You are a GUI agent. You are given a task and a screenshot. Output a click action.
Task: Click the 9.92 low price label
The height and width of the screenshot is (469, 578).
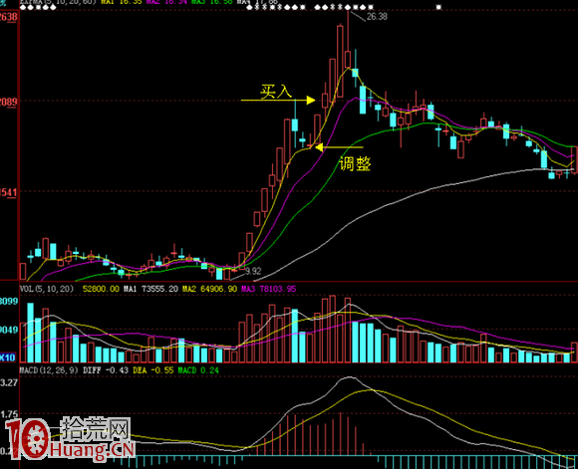[x=253, y=271]
